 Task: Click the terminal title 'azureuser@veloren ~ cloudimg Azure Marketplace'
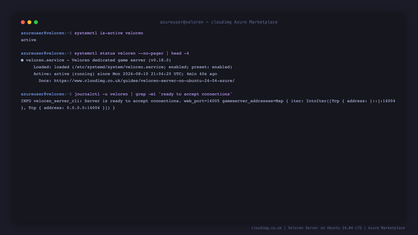tap(219, 22)
